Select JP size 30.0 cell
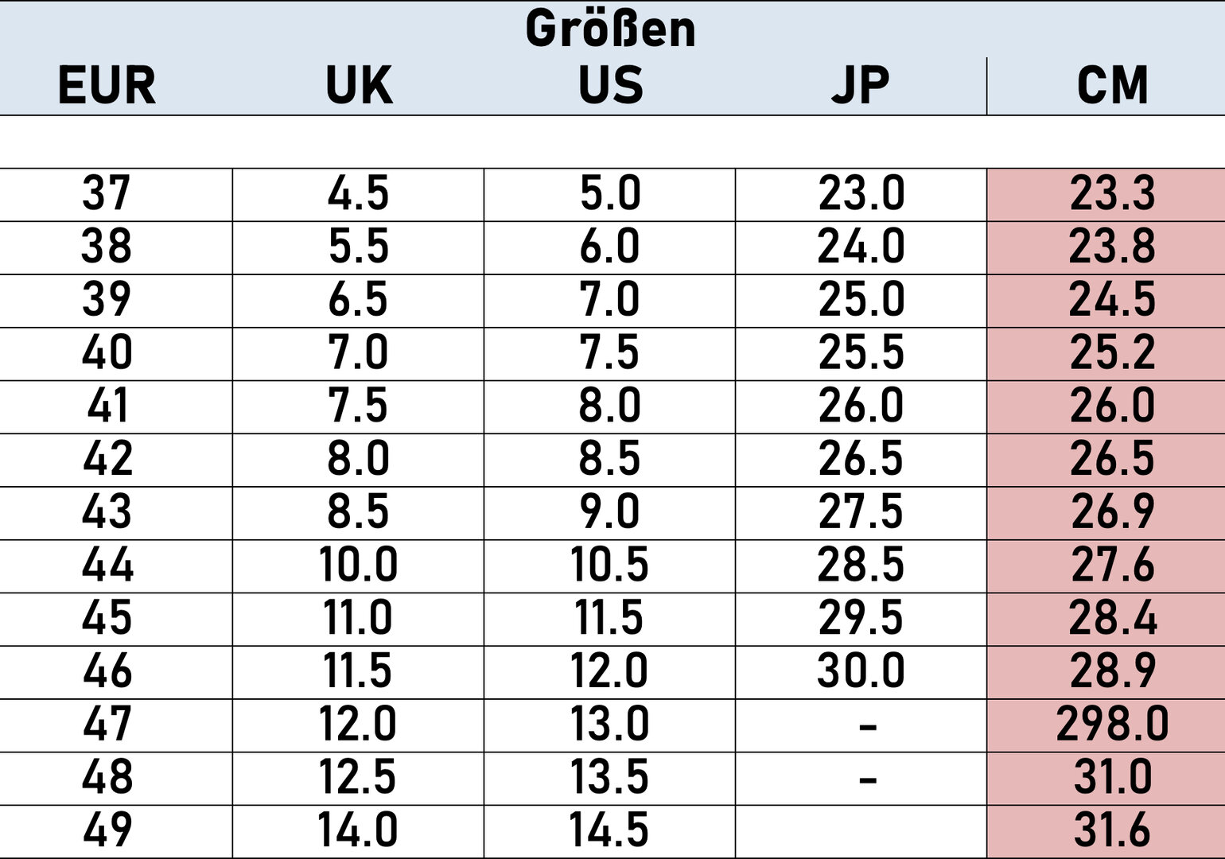Viewport: 1225px width, 859px height. coord(861,673)
